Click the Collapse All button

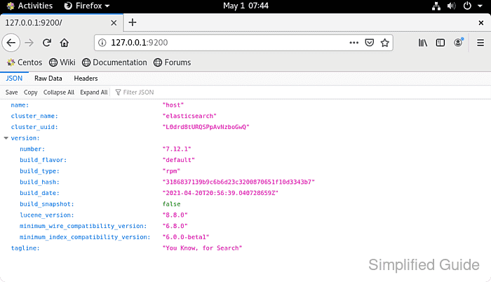coord(58,92)
